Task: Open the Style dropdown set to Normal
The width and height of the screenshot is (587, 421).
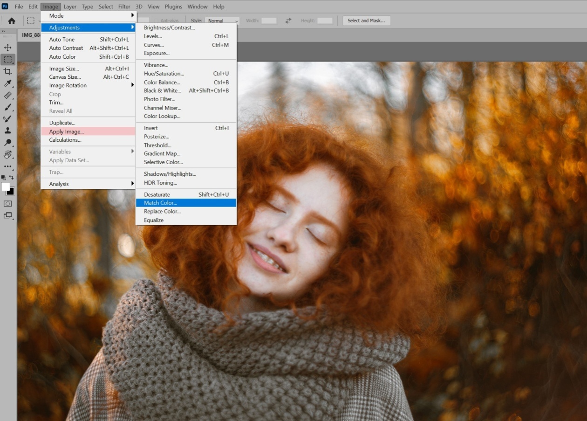Action: (x=222, y=21)
